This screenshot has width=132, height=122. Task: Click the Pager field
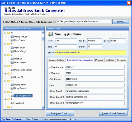click(95, 85)
